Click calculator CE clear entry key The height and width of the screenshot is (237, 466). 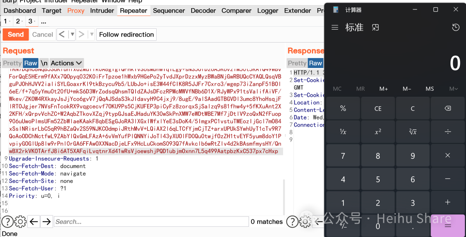click(x=378, y=108)
